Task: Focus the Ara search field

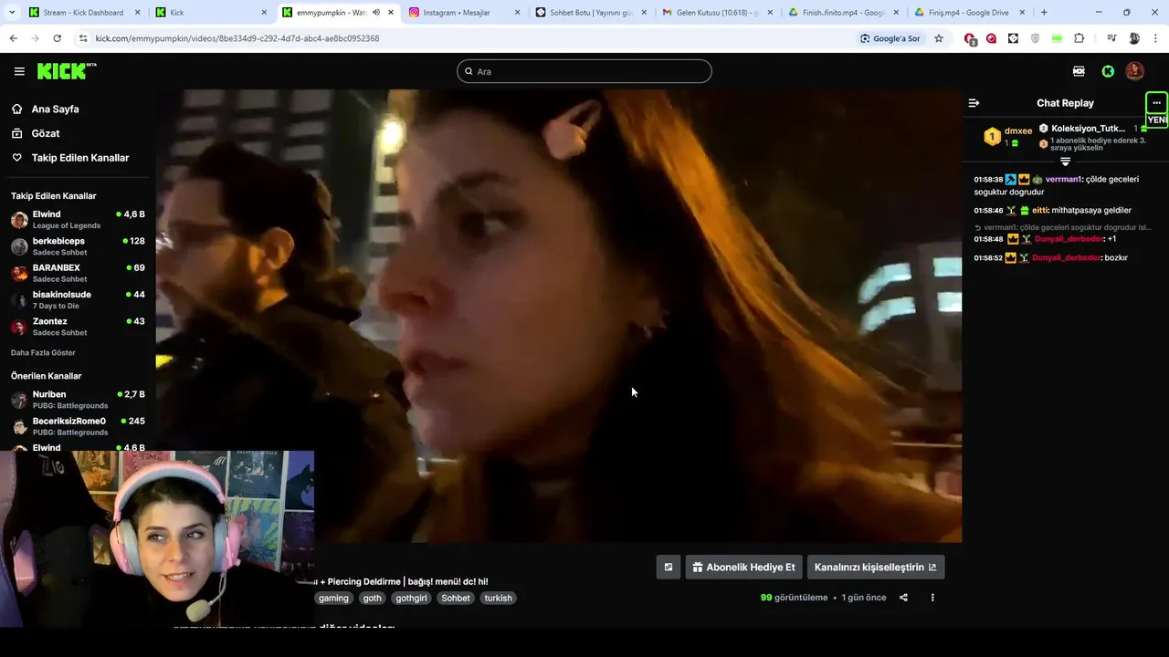Action: [x=584, y=71]
